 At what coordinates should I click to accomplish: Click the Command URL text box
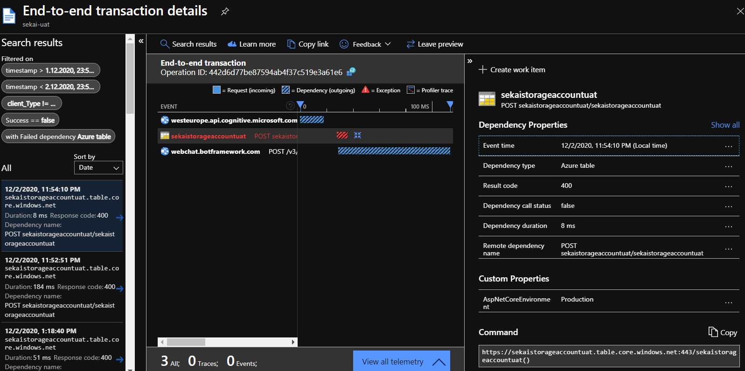pos(609,356)
